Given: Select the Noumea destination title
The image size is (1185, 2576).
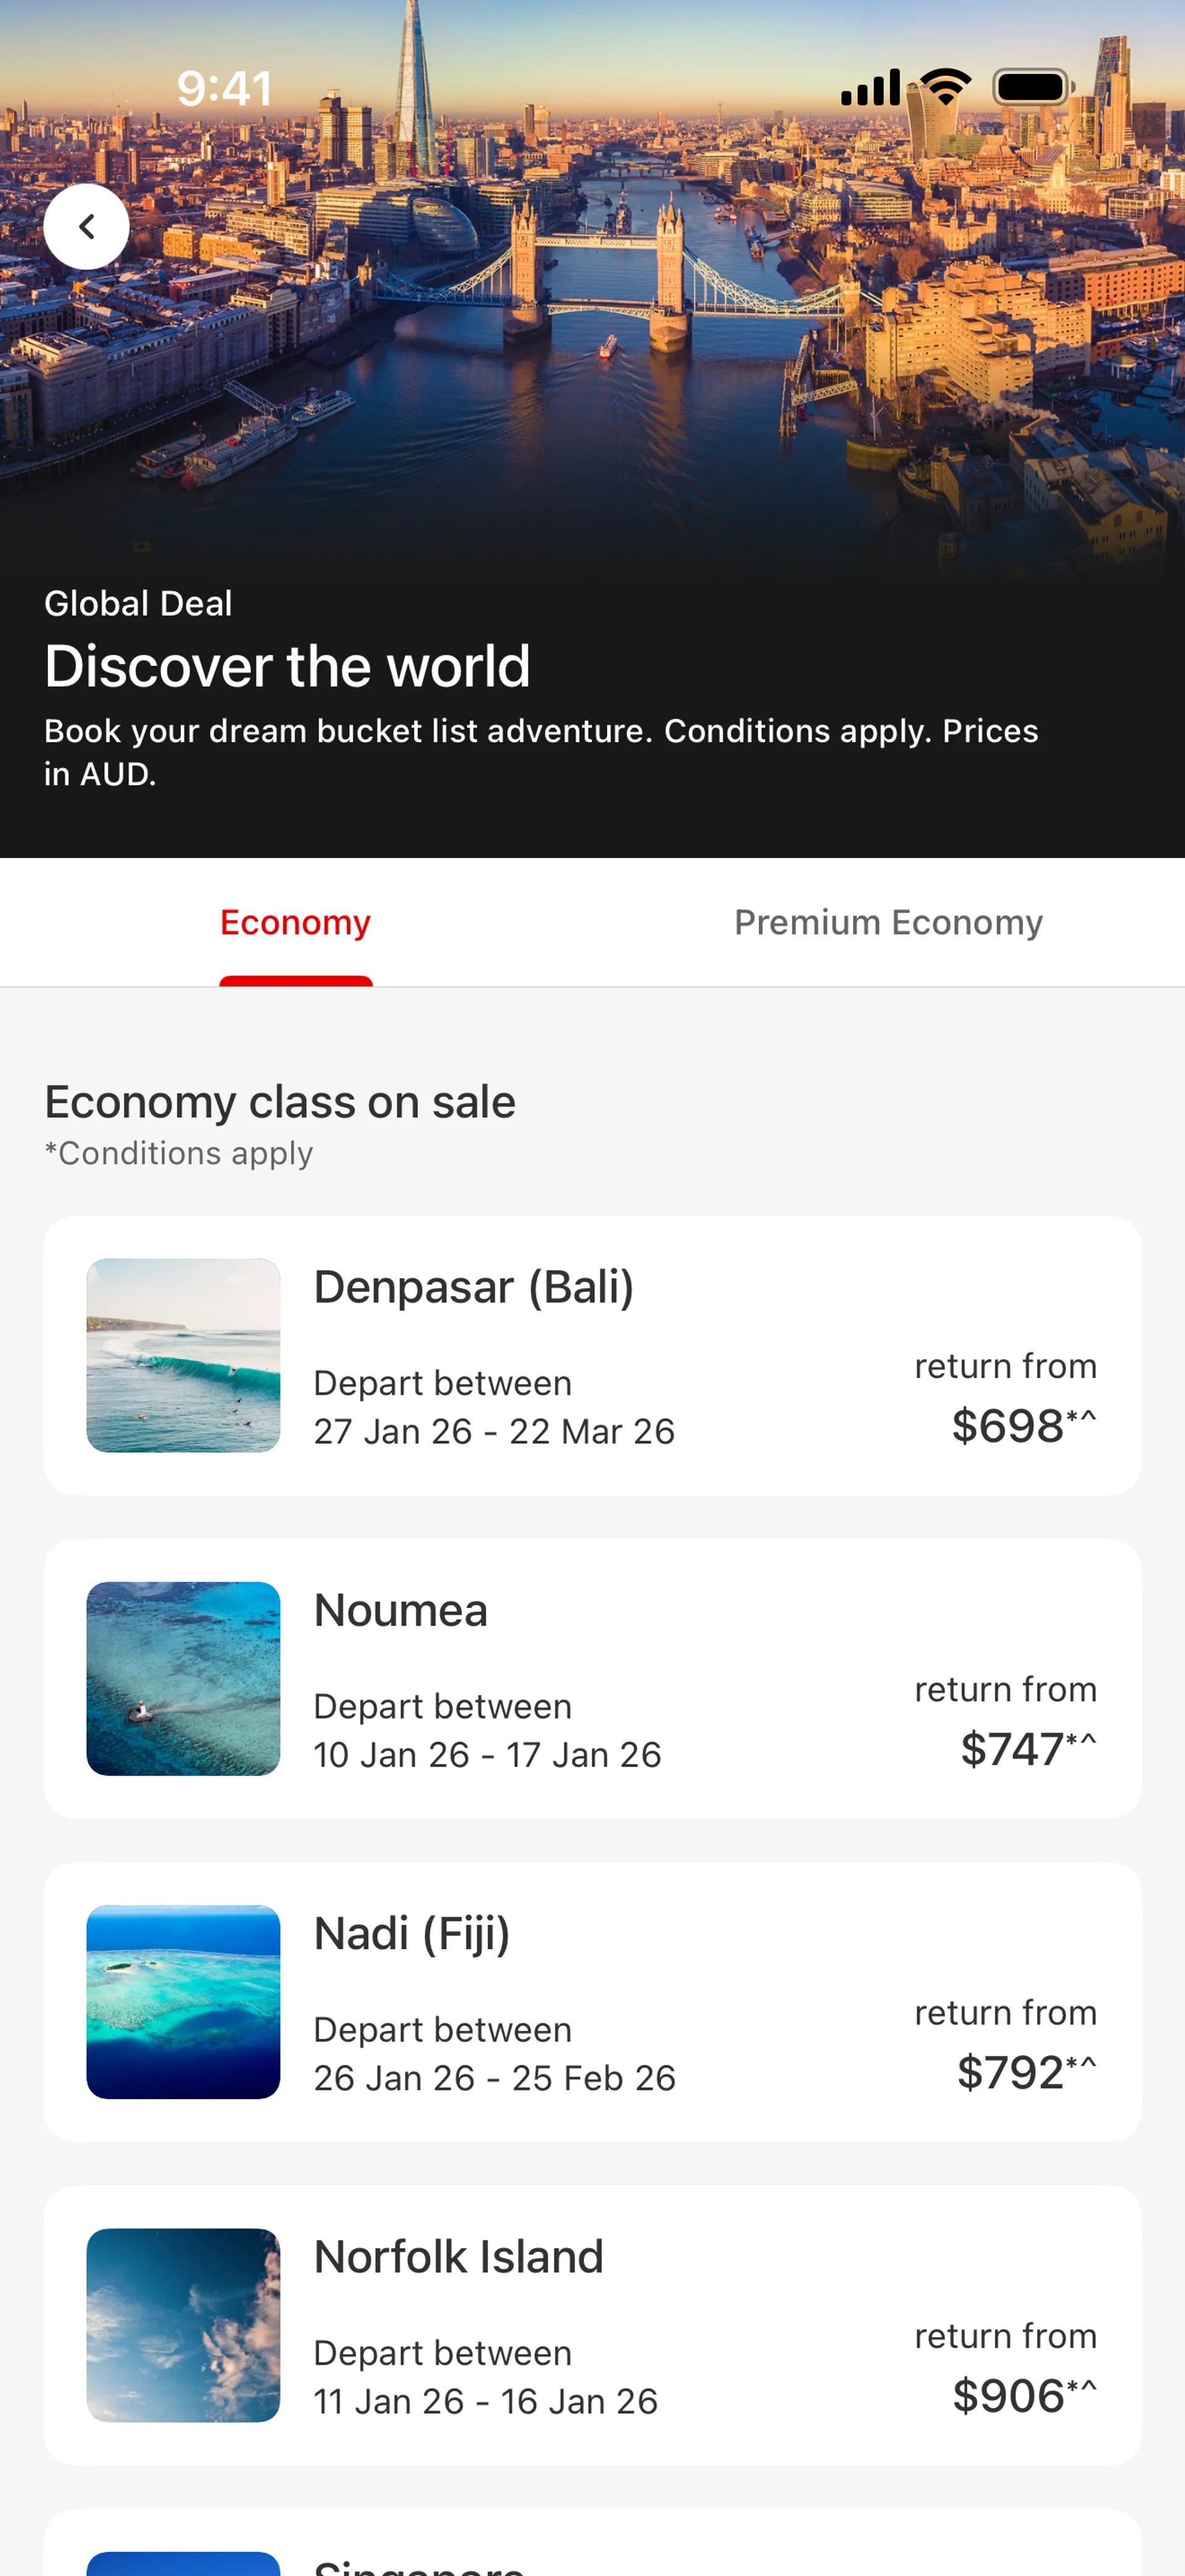Looking at the screenshot, I should pos(401,1610).
